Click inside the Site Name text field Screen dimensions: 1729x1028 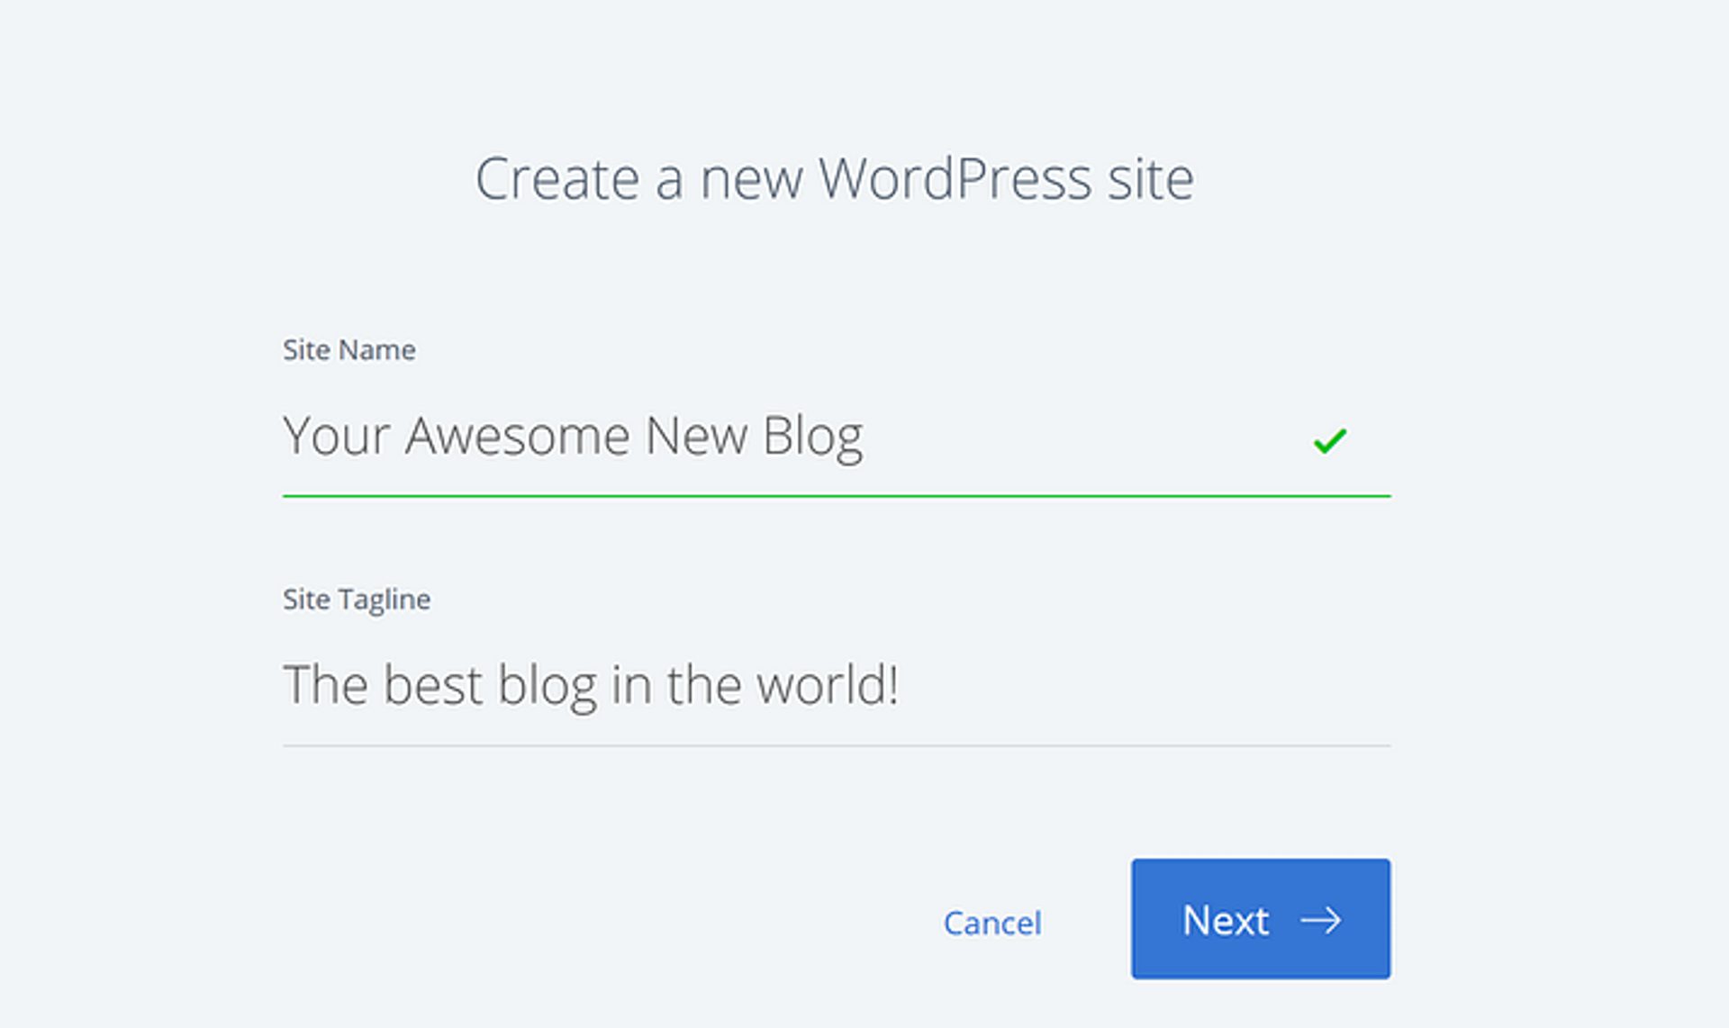[x=810, y=437]
